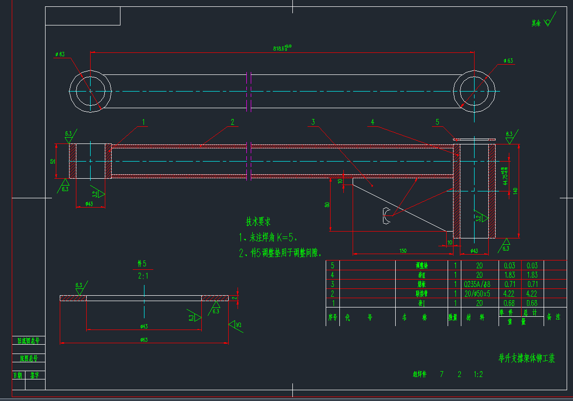Click the Ø43 dimension under the left sleeve

pos(89,204)
